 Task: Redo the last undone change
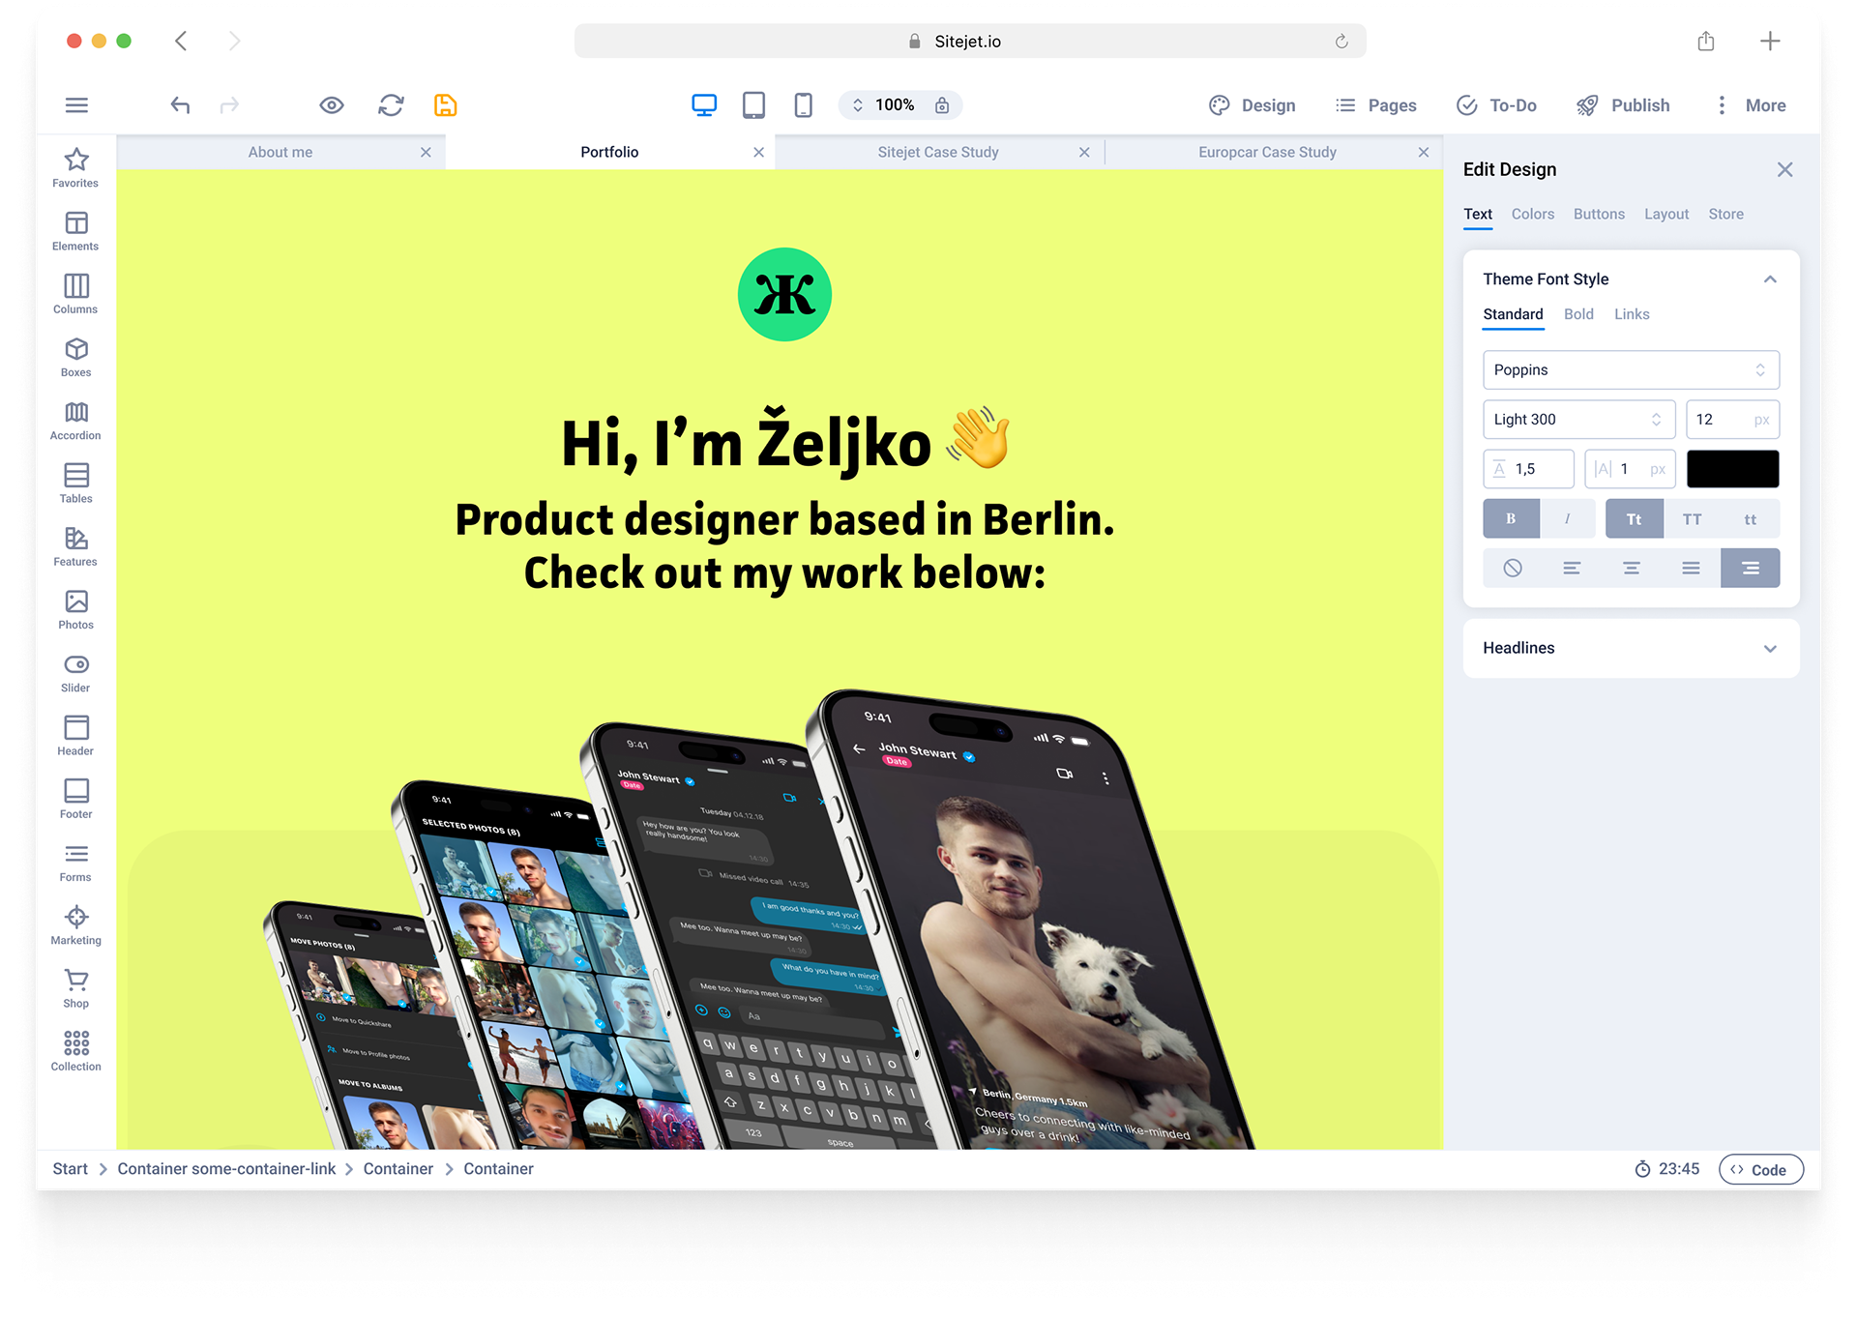click(229, 105)
